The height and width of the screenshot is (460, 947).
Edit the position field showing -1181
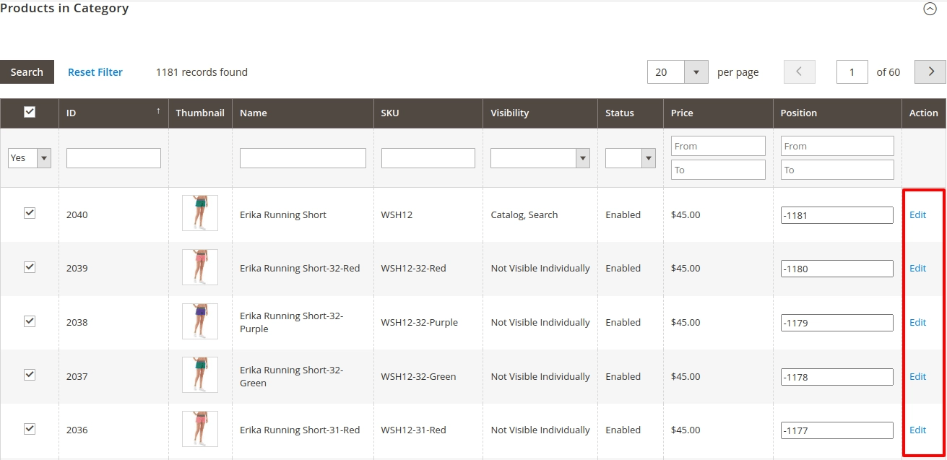click(x=837, y=215)
